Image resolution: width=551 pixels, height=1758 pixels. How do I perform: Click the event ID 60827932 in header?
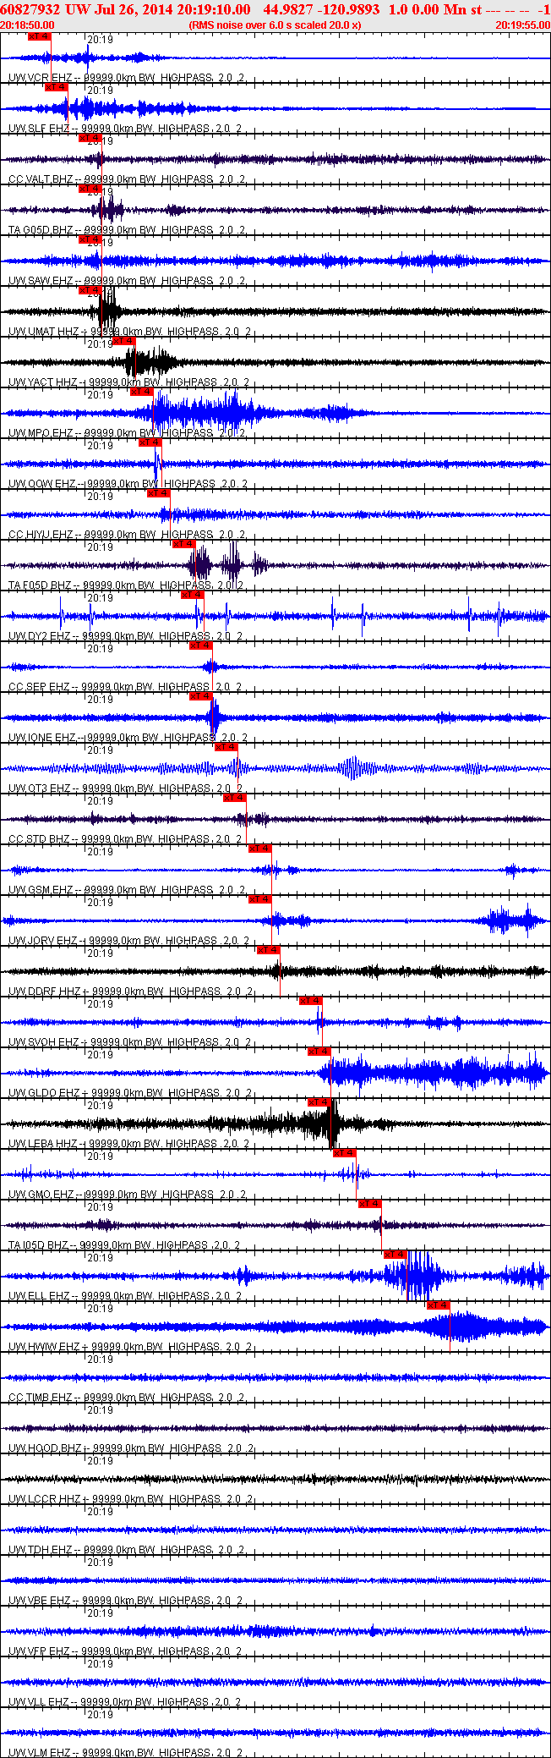point(31,9)
